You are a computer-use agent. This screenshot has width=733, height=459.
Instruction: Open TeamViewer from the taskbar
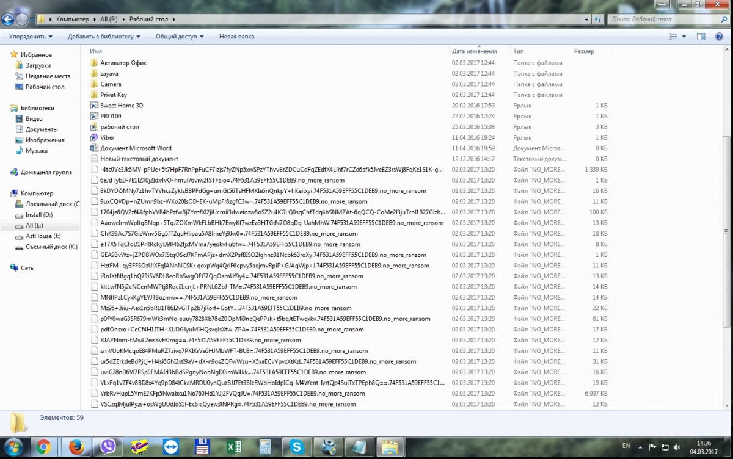[x=170, y=447]
